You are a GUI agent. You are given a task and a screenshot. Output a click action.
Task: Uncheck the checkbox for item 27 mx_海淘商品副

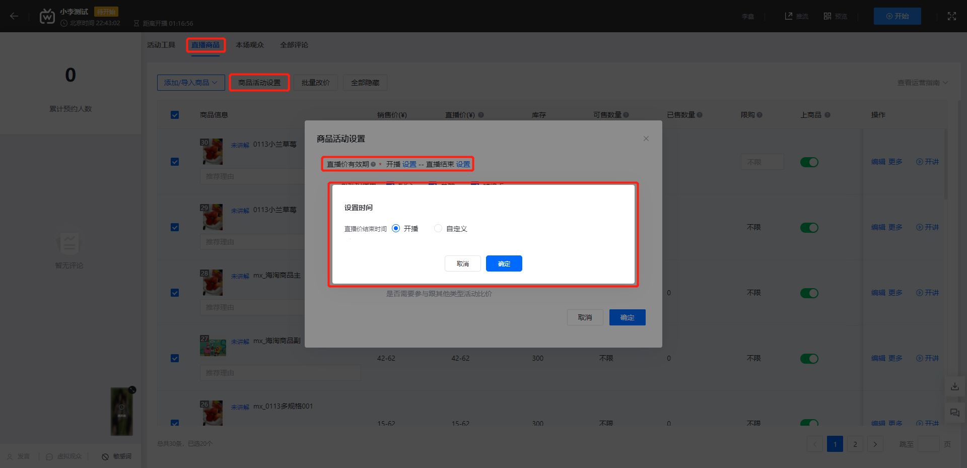pyautogui.click(x=175, y=358)
